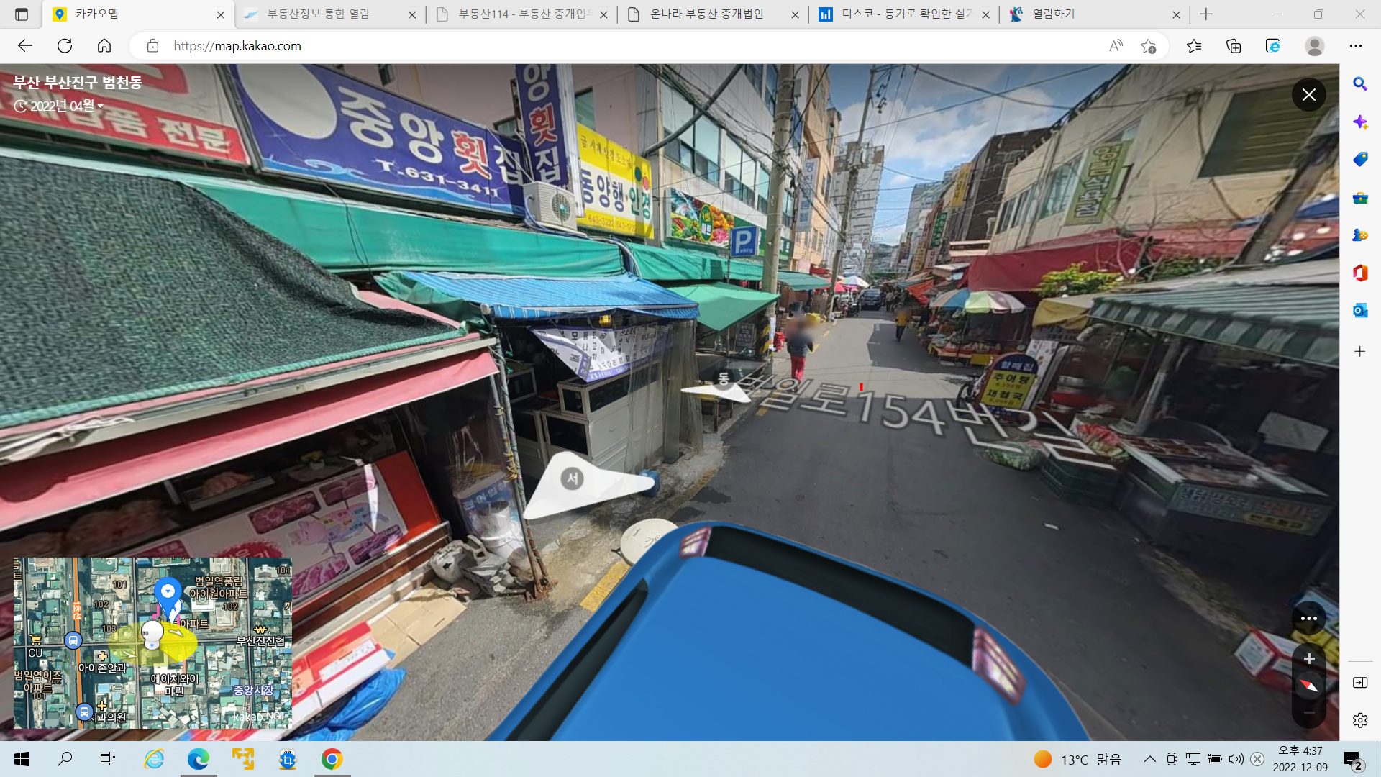Open the Favorites list
1381x777 pixels.
1194,46
